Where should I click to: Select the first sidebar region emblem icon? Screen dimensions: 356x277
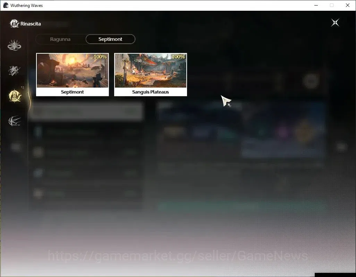(14, 45)
